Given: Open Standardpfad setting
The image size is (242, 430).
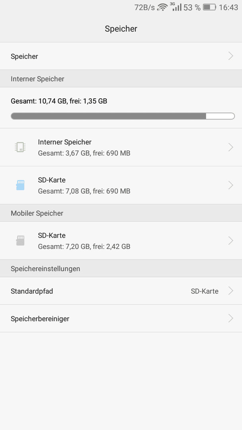Looking at the screenshot, I should (x=121, y=291).
